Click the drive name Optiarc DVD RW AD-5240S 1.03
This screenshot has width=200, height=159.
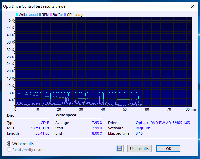163,123
